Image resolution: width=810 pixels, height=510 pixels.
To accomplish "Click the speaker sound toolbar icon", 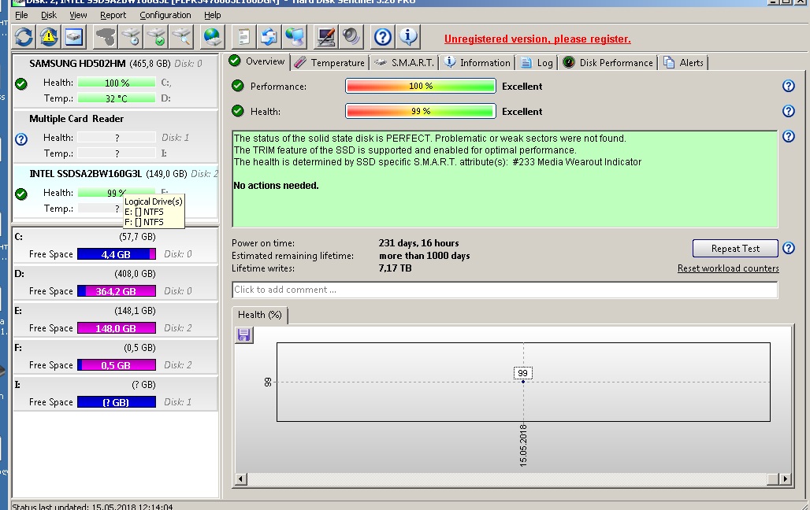I will click(x=351, y=36).
